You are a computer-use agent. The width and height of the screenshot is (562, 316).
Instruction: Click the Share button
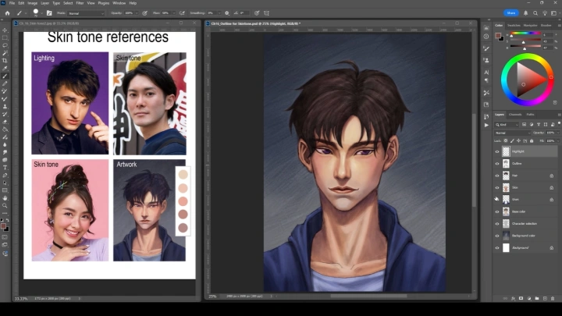[x=512, y=13]
